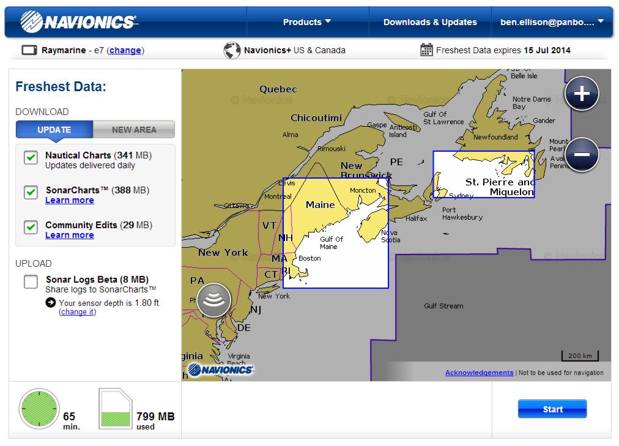Open Community Edits Learn more link

coord(70,235)
